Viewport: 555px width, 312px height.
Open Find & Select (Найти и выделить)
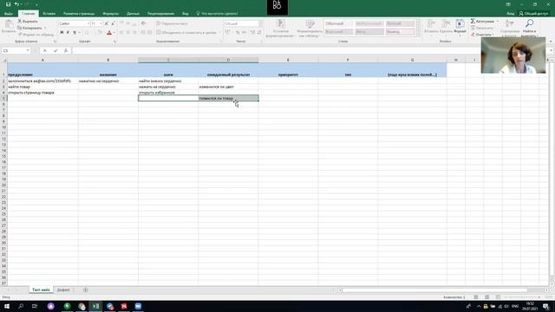click(530, 28)
